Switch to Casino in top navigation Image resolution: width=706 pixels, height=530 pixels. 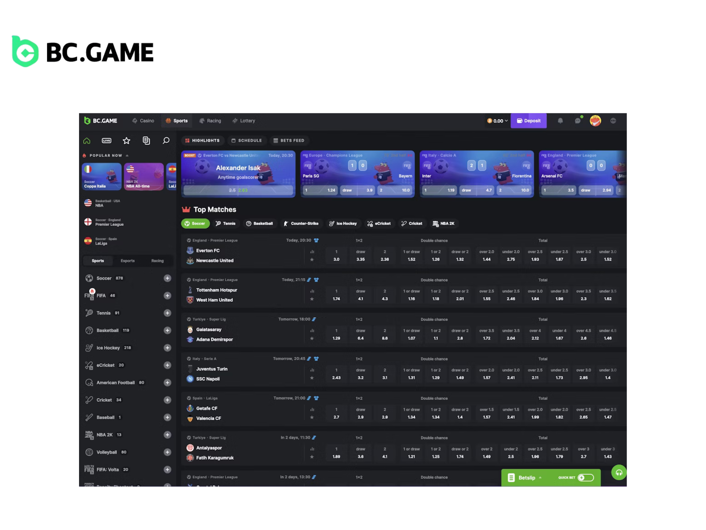click(x=143, y=121)
